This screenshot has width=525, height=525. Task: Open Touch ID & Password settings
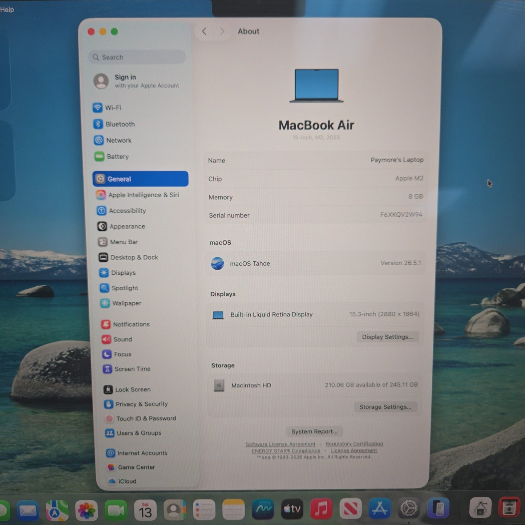tap(141, 419)
